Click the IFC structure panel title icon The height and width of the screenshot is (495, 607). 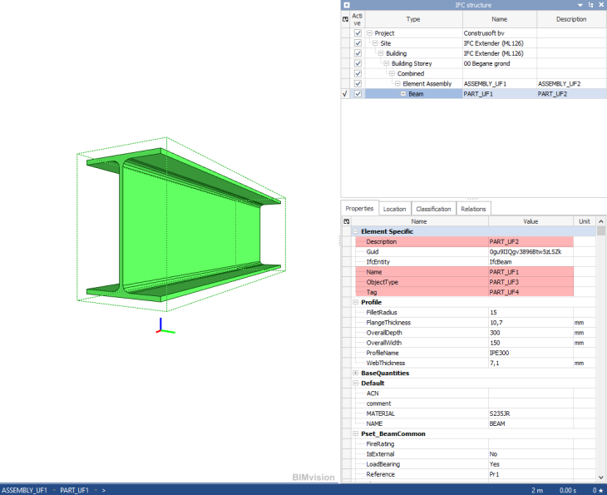(x=346, y=5)
